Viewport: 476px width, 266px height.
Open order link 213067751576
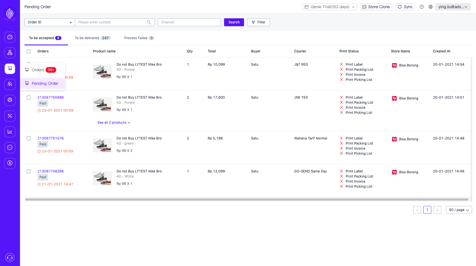click(x=50, y=138)
